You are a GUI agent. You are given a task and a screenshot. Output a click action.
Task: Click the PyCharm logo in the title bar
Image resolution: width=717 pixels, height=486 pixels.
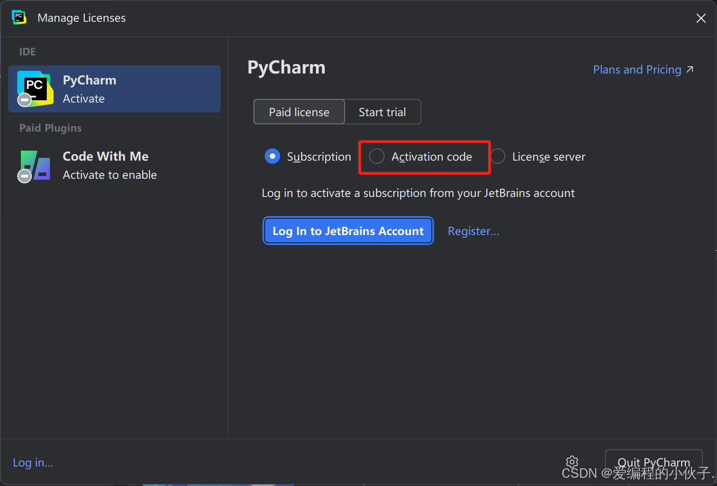pos(19,18)
